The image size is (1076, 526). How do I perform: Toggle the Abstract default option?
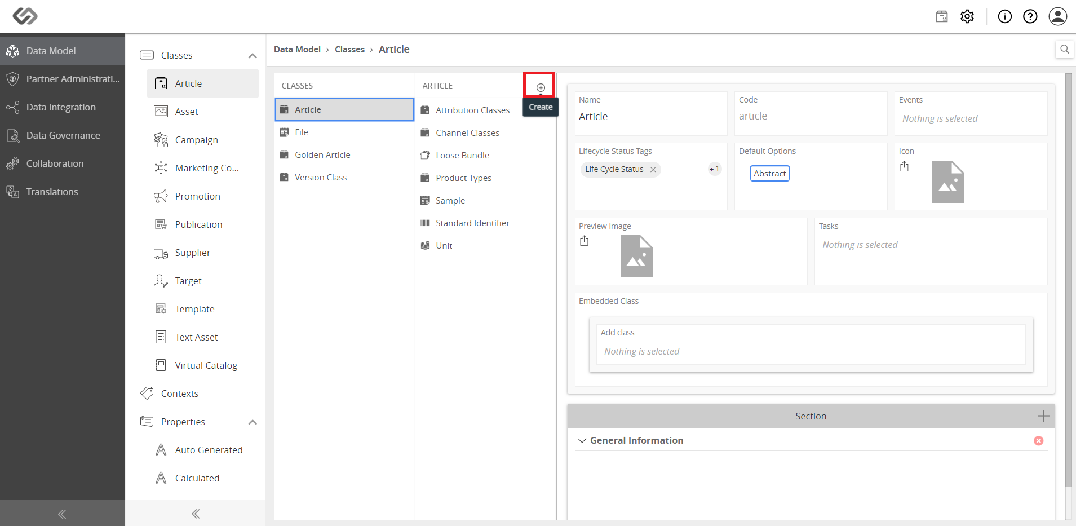(770, 173)
